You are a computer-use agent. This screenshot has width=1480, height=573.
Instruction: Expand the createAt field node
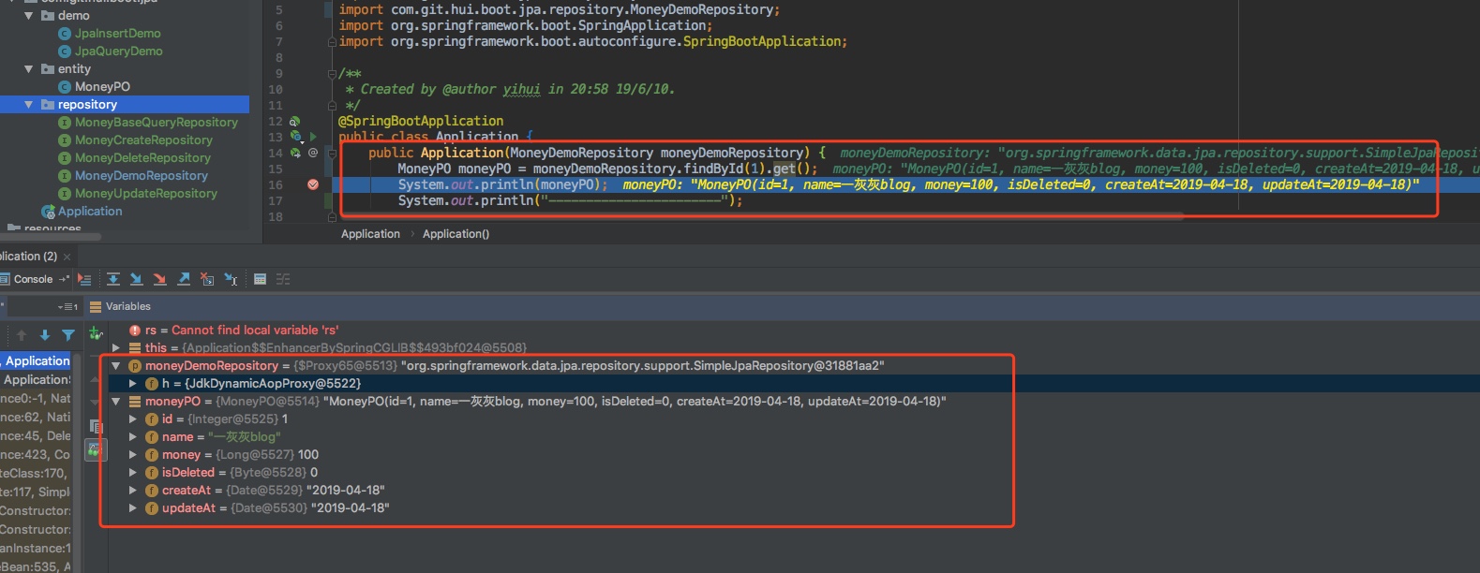[x=133, y=491]
